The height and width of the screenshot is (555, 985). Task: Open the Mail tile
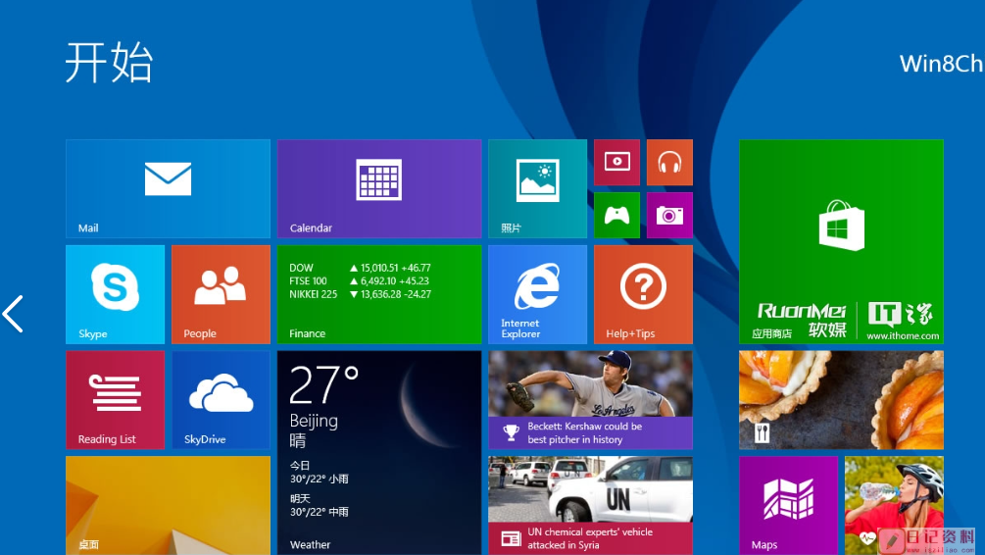(168, 188)
